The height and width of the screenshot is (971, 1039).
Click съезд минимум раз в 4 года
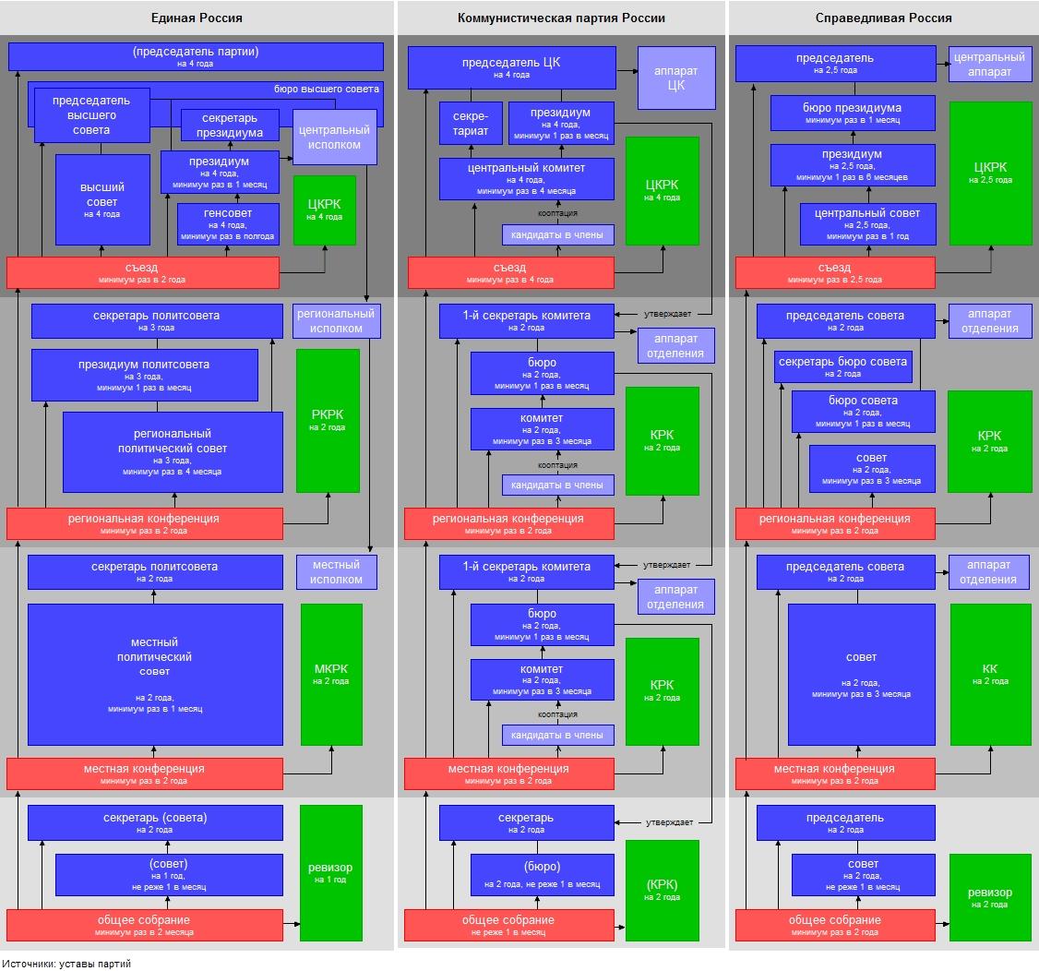click(x=509, y=272)
